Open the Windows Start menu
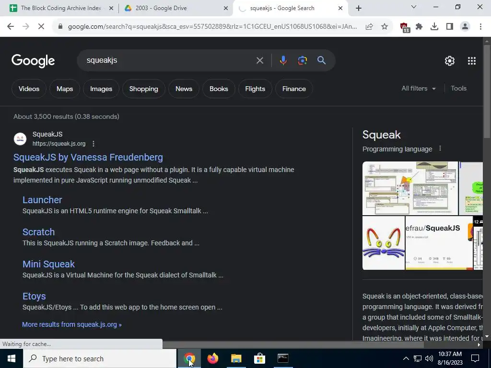Screen dimensions: 491x368 click(12, 358)
